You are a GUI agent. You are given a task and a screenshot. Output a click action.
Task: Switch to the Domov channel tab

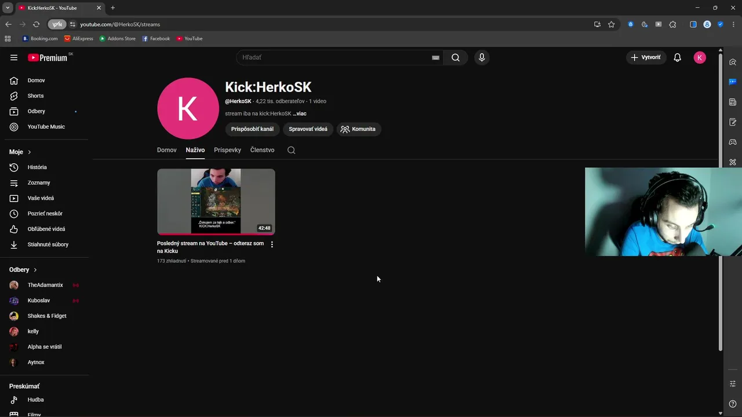coord(166,150)
